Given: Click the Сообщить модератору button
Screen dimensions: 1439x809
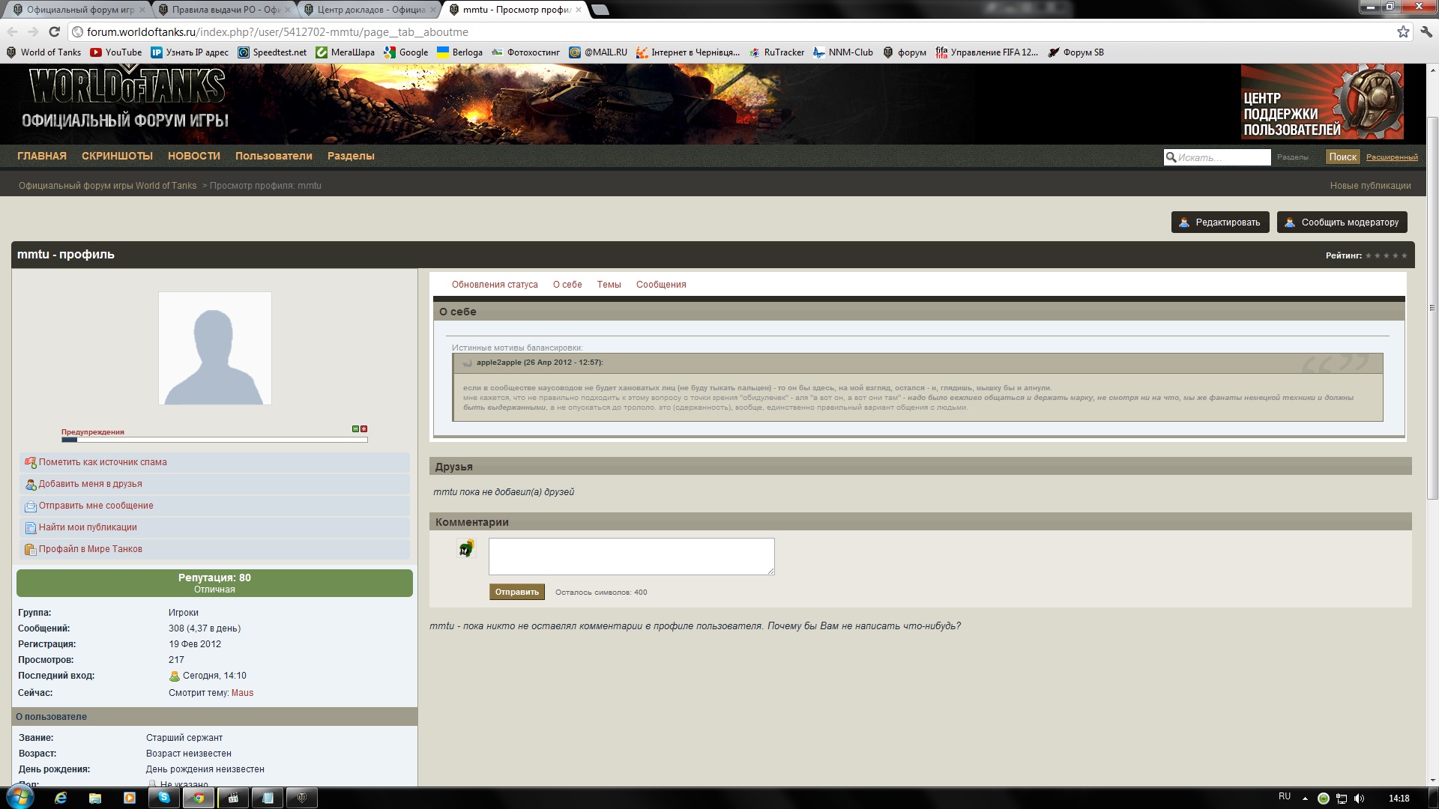Looking at the screenshot, I should click(x=1342, y=222).
